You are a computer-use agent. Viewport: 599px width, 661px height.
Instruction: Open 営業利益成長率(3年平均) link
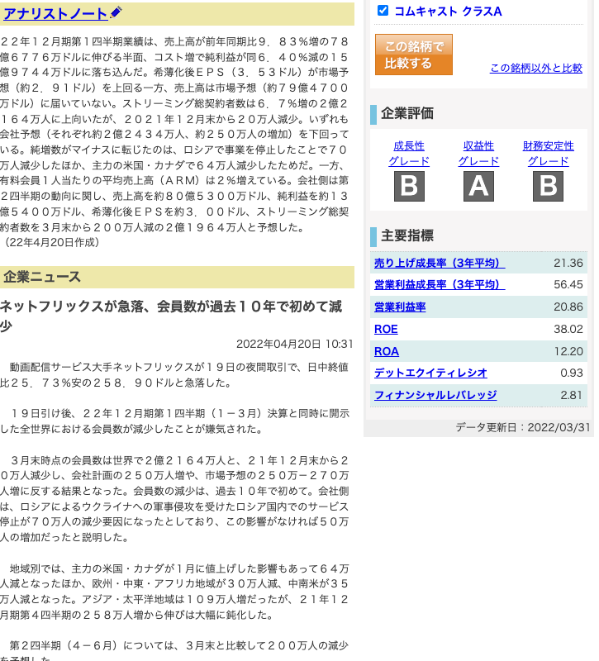pos(440,284)
